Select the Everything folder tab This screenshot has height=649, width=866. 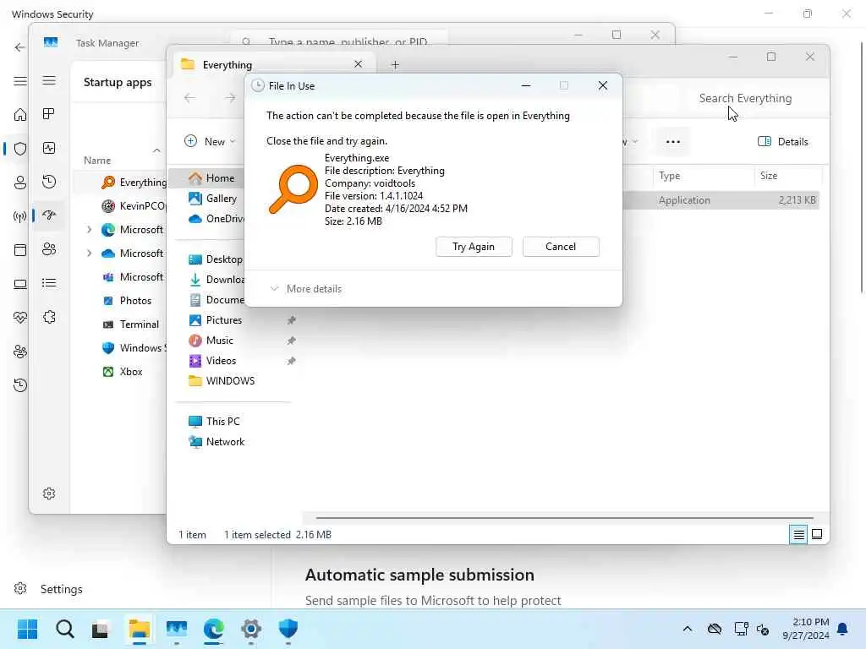(x=275, y=64)
